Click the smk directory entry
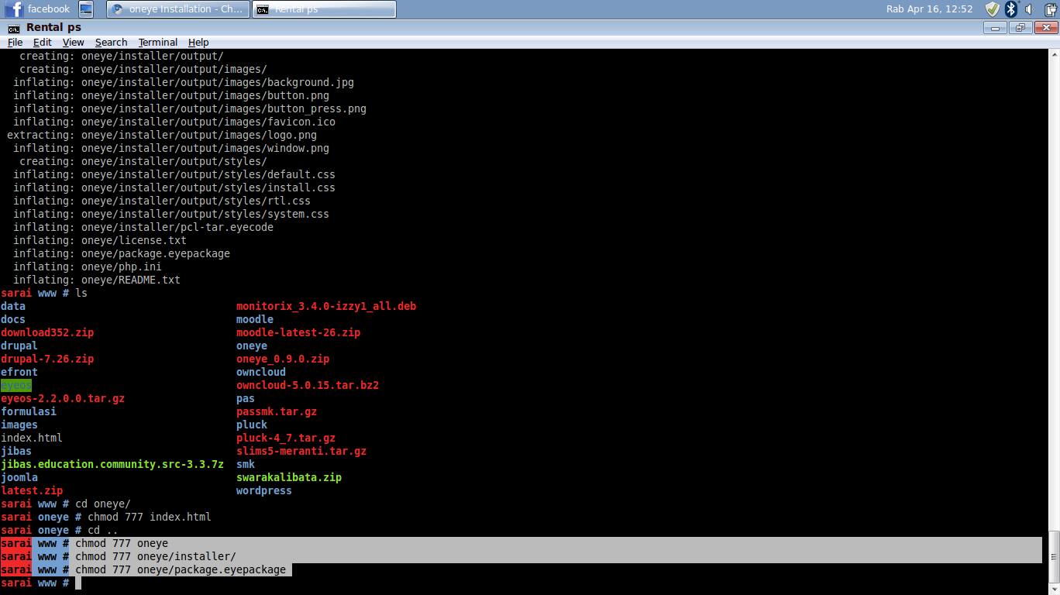Viewport: 1060px width, 595px height. (x=246, y=464)
